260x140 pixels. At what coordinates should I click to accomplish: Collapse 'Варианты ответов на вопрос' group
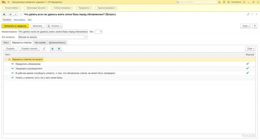tap(6, 59)
